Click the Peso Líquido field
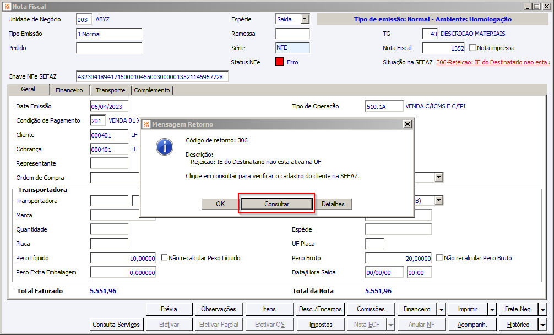The image size is (554, 335). 123,258
